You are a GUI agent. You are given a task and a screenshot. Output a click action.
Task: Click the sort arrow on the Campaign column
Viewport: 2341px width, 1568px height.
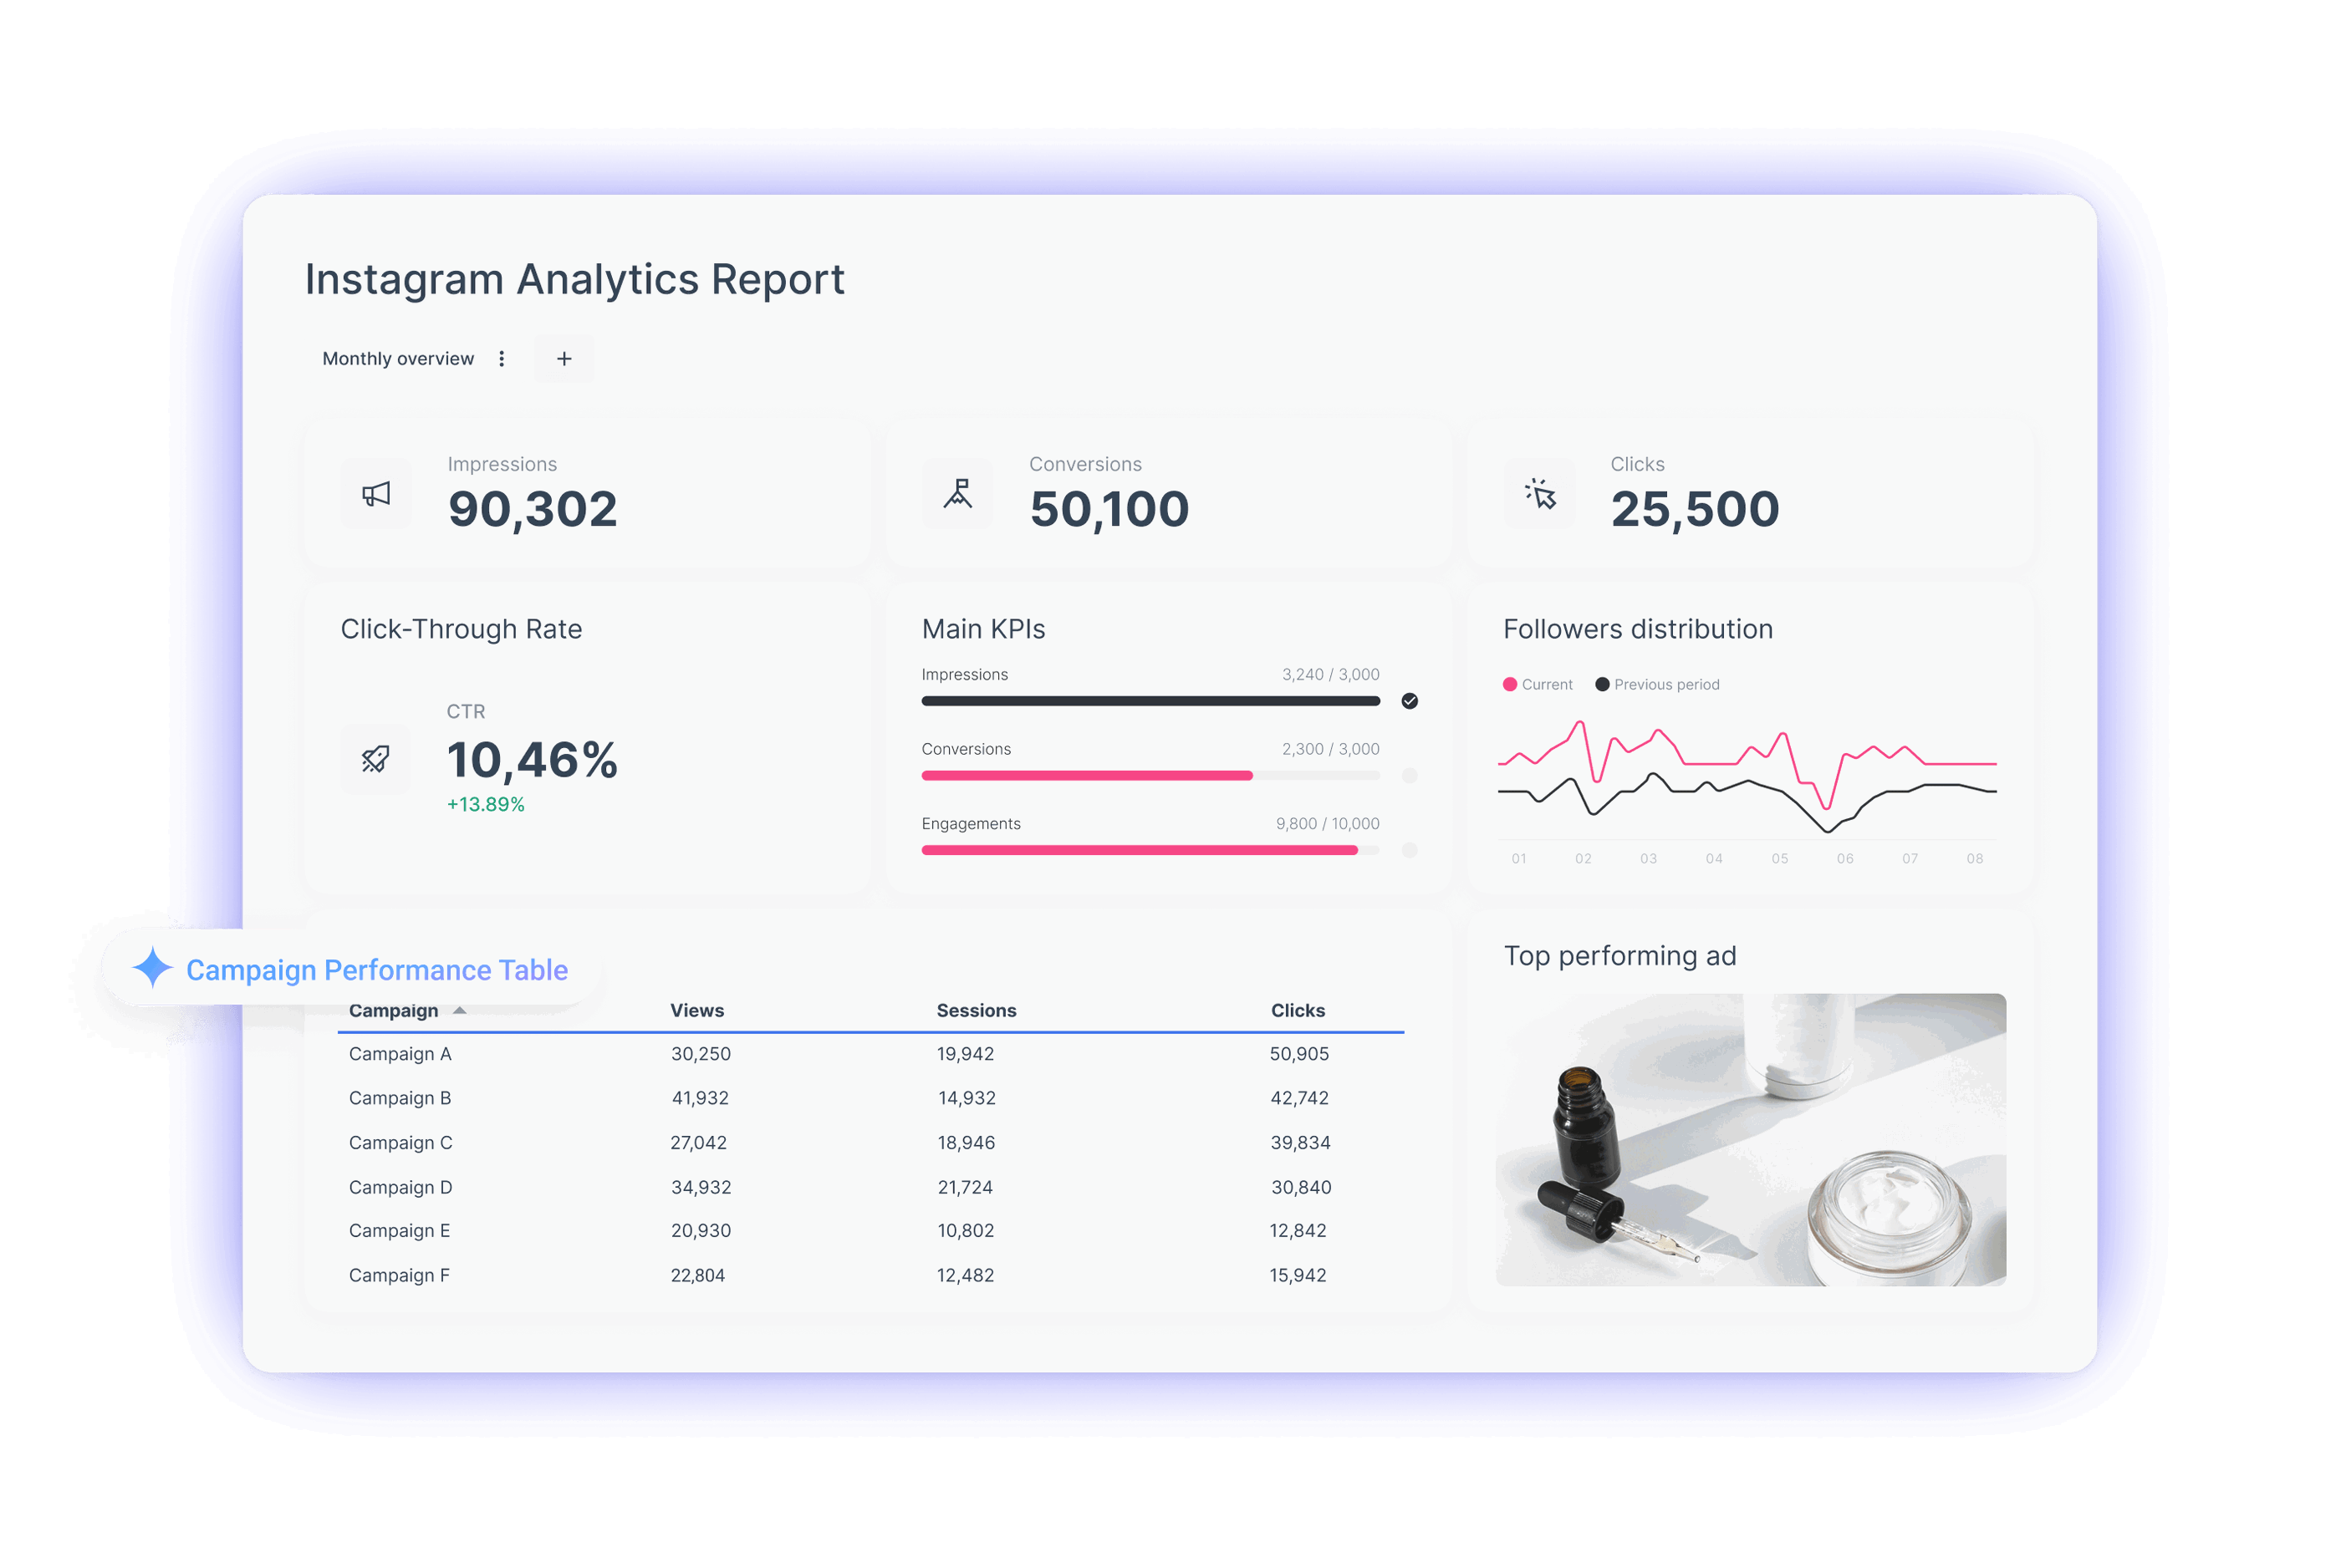coord(460,1010)
